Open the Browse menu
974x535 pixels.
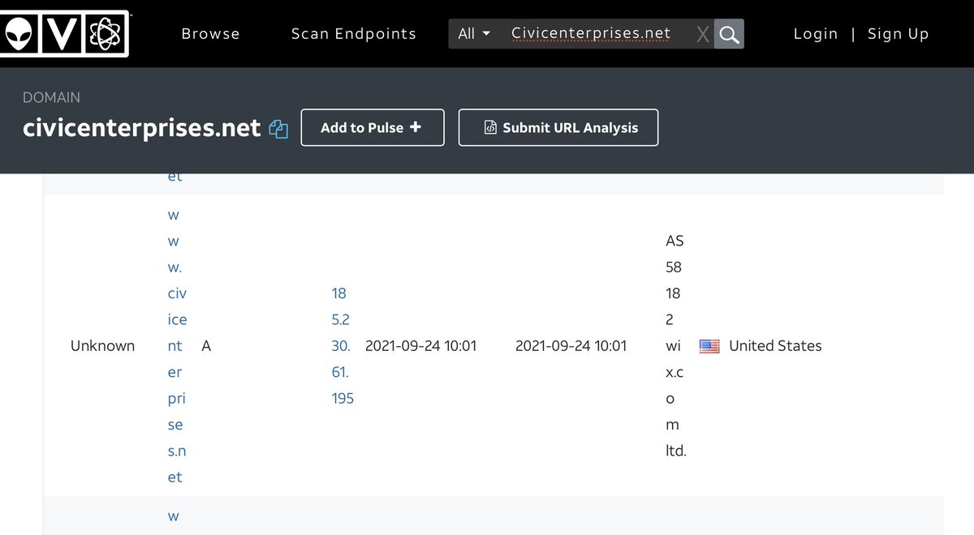210,34
